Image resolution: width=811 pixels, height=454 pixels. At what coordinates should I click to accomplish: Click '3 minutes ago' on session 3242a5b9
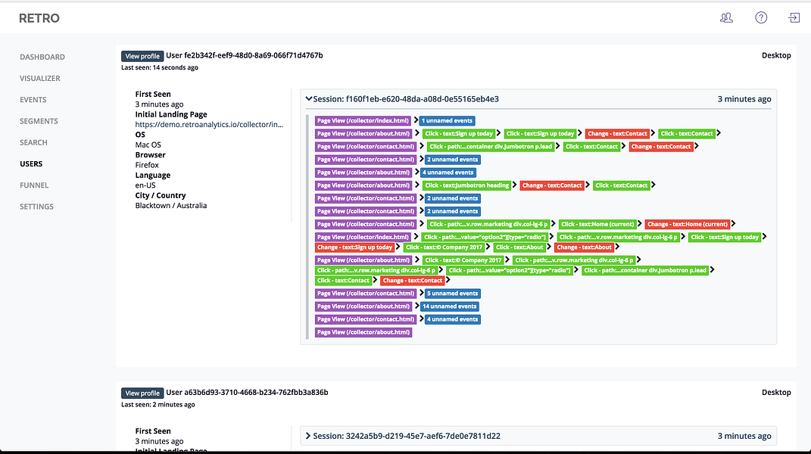coord(744,436)
